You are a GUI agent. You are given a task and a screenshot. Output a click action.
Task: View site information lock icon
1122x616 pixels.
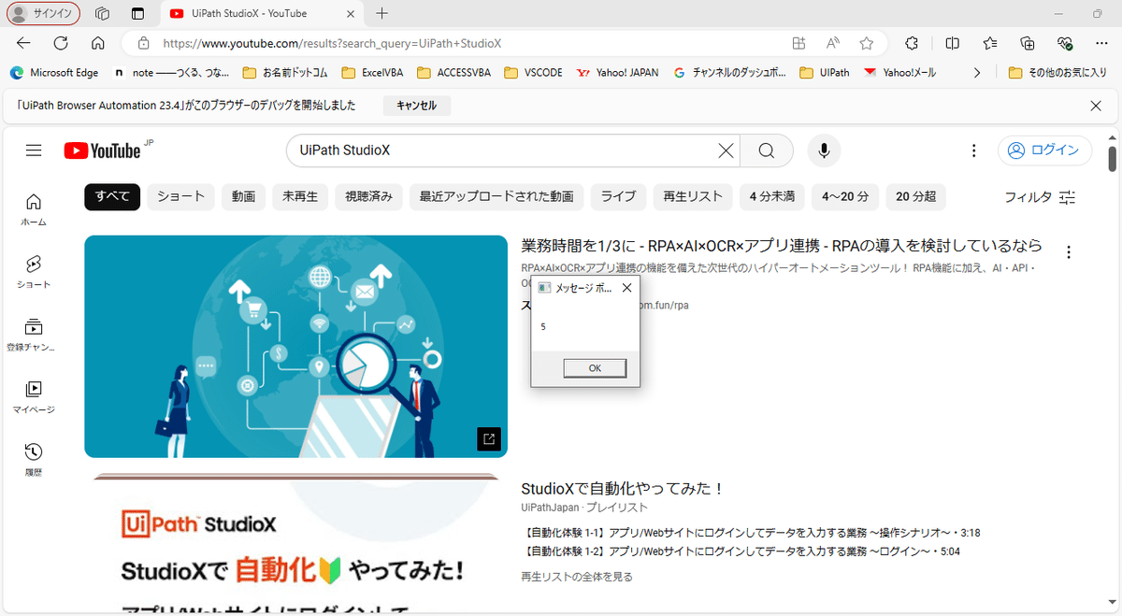143,43
